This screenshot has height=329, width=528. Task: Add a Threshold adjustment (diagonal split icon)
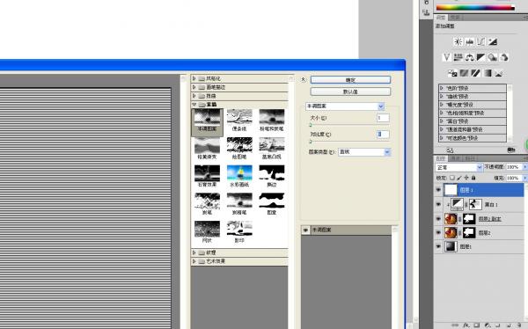coord(475,73)
